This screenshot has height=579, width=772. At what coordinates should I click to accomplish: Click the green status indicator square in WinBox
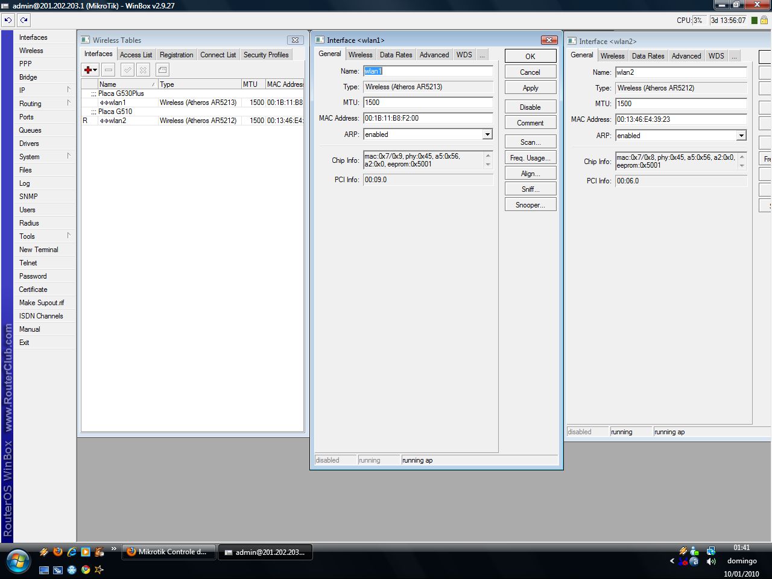754,20
